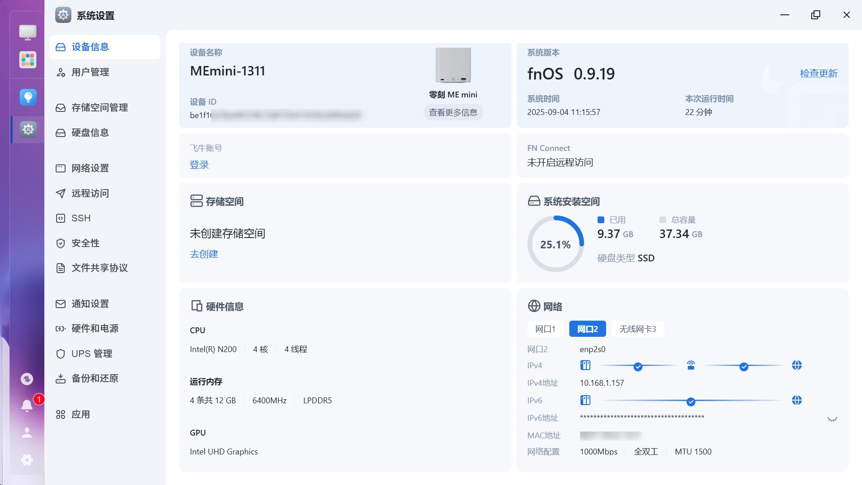Click 去创建 to create storage space
This screenshot has height=485, width=862.
click(204, 254)
